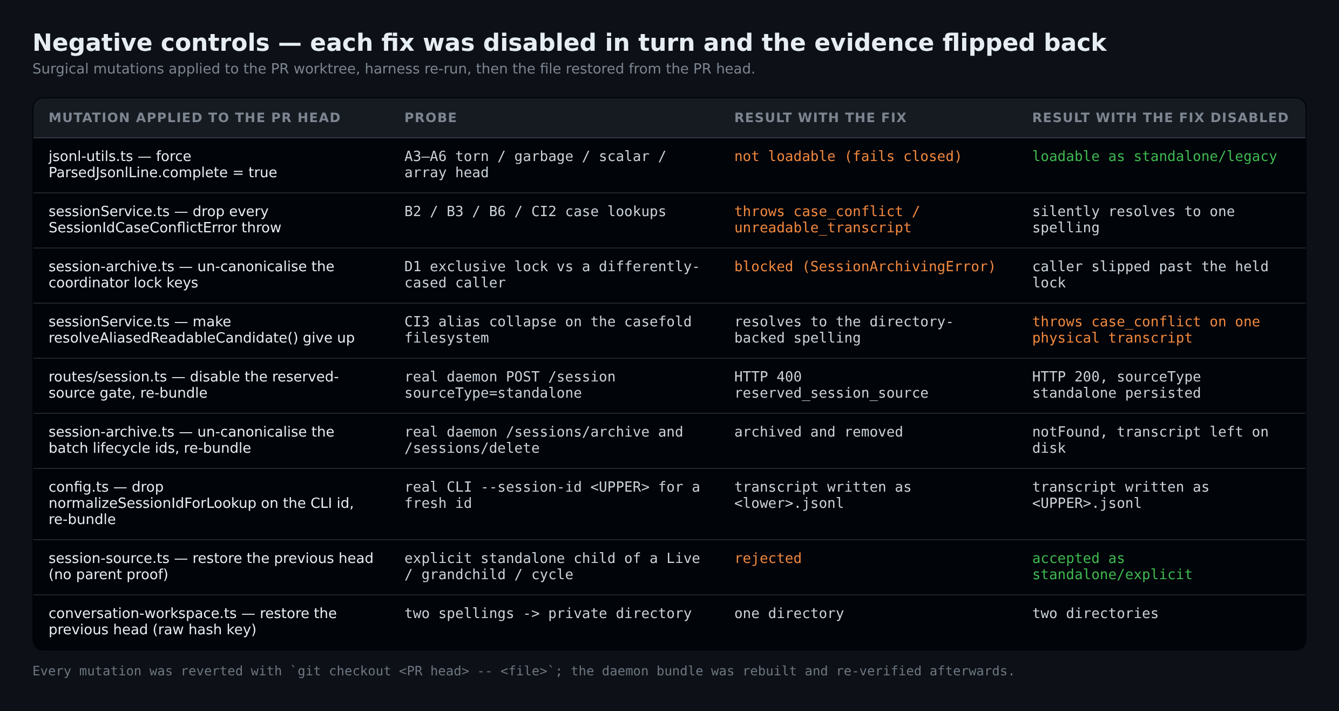Click the 'Mutation applied to the PR head' column header
This screenshot has height=711, width=1339.
194,118
